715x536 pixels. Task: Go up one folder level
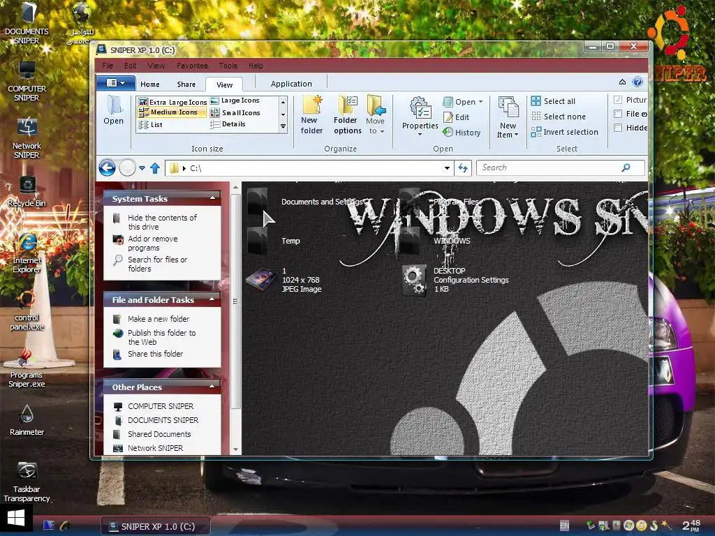click(155, 168)
